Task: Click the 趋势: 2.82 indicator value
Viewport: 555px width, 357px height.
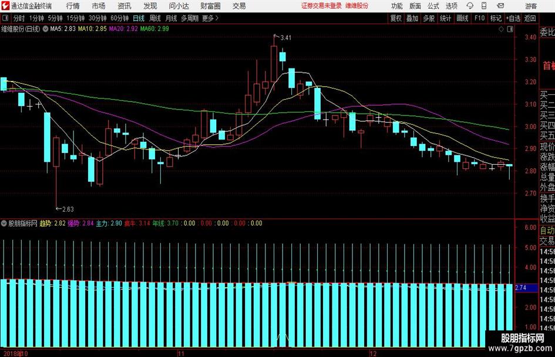Action: (x=52, y=223)
